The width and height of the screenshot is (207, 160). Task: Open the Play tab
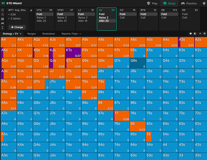[153, 4]
